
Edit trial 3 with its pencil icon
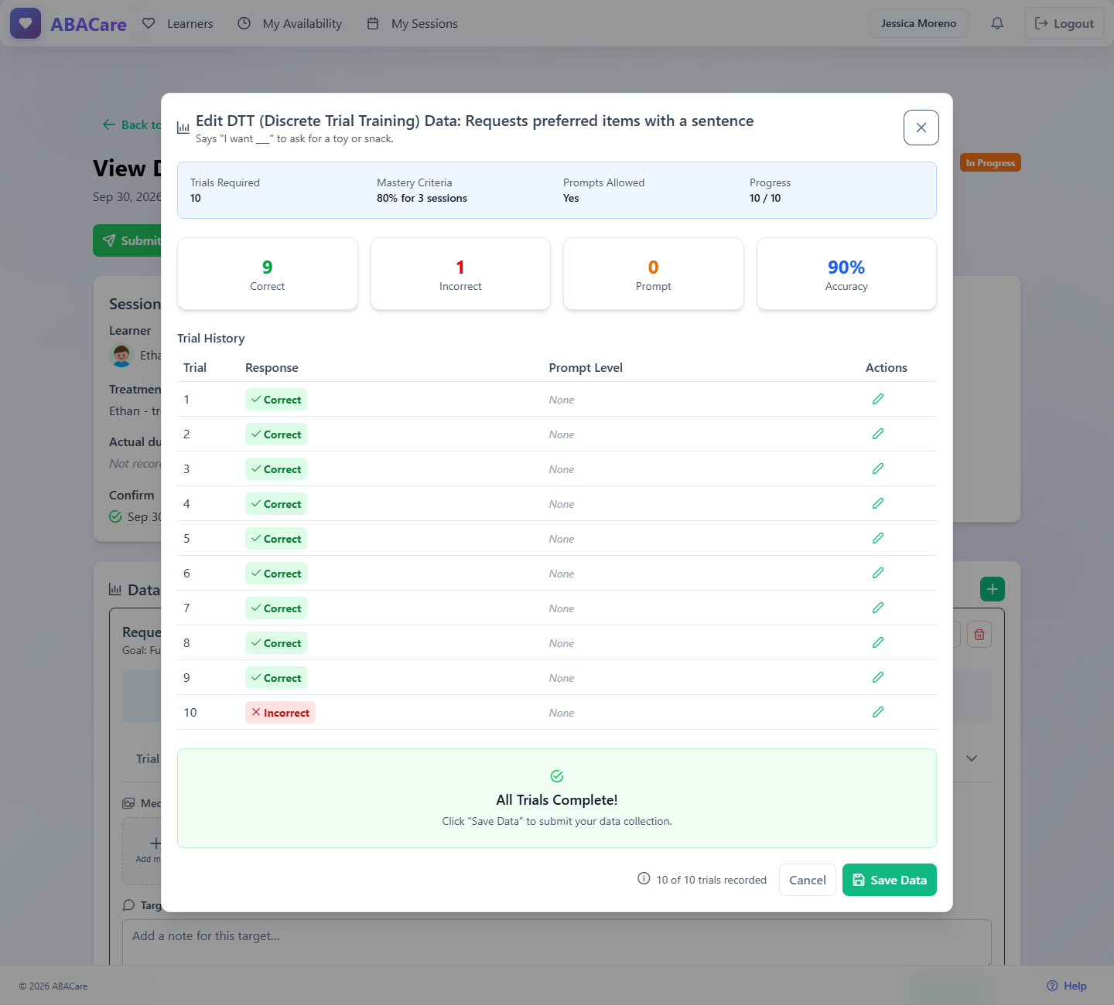click(877, 468)
